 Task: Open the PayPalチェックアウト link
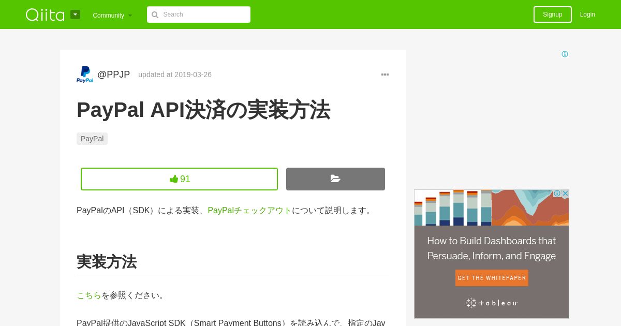(249, 211)
